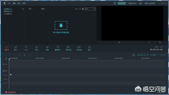Click 下载更多特效 download more effects

click(132, 3)
